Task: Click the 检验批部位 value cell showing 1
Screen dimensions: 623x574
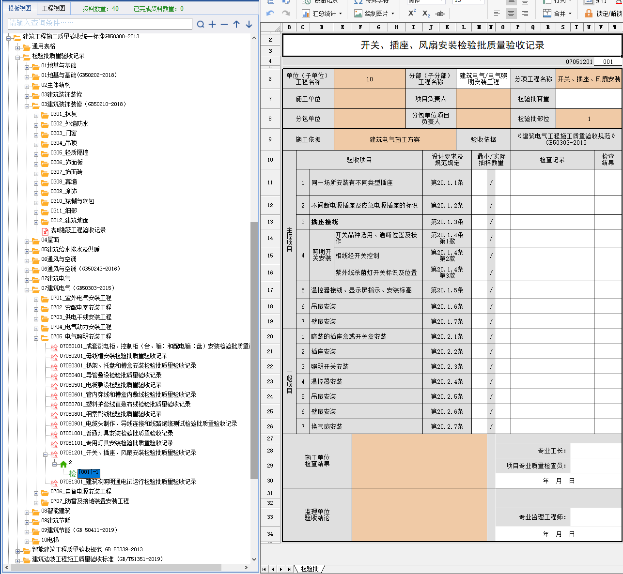Action: 589,119
